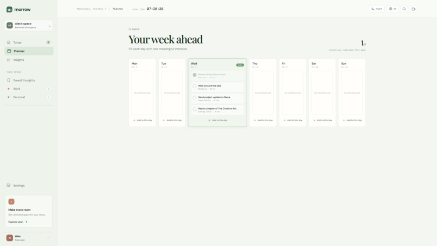Click Monday's empty No intentions yet area
Image resolution: width=437 pixels, height=246 pixels.
coord(143,93)
